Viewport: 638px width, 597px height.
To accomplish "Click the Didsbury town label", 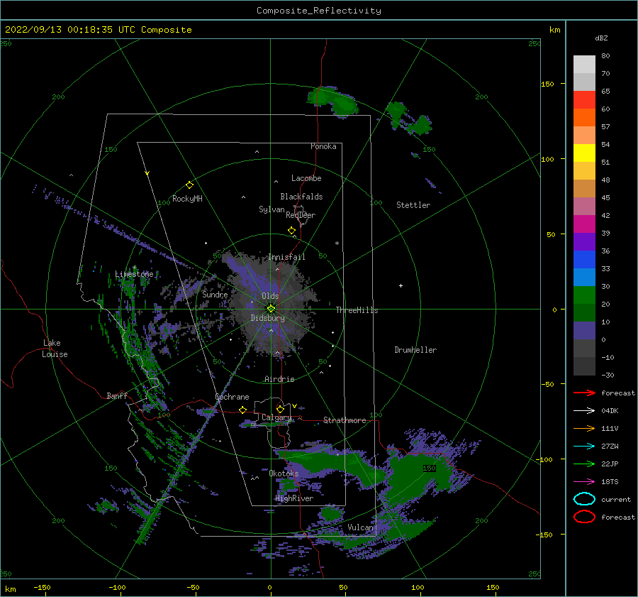I will click(267, 318).
